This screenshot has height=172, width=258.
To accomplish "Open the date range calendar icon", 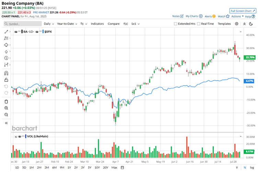I will coord(122,168).
